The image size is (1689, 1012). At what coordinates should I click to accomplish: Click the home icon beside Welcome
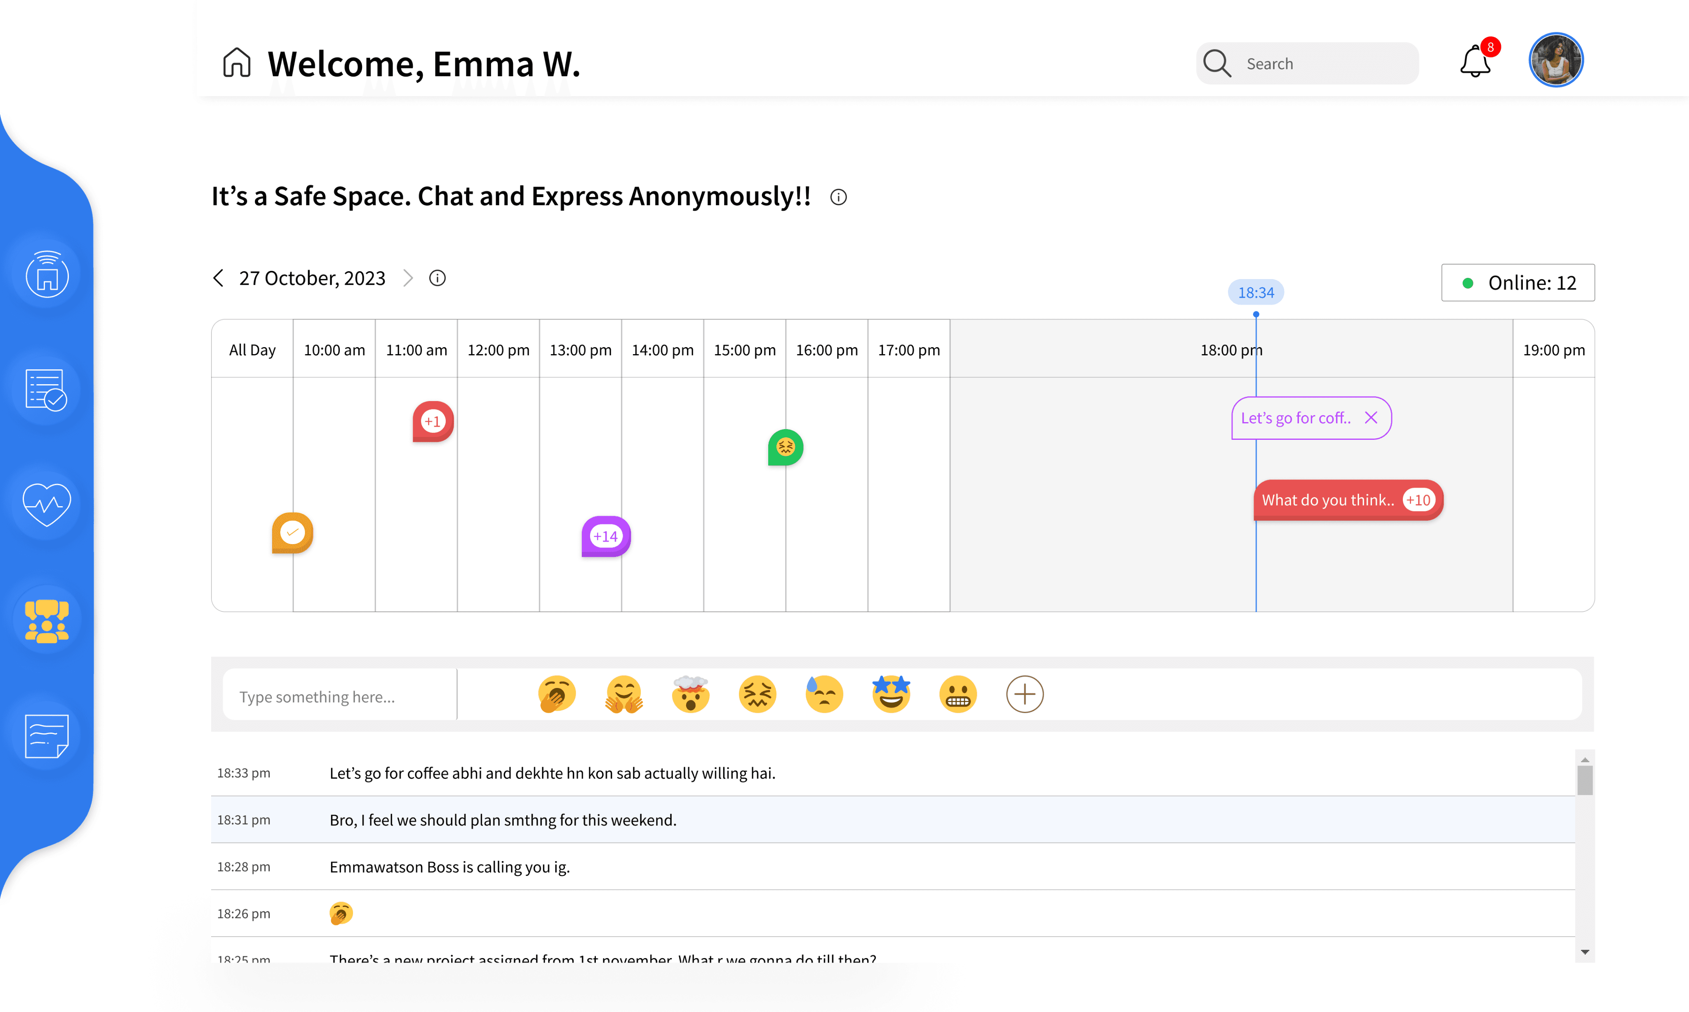coord(237,63)
